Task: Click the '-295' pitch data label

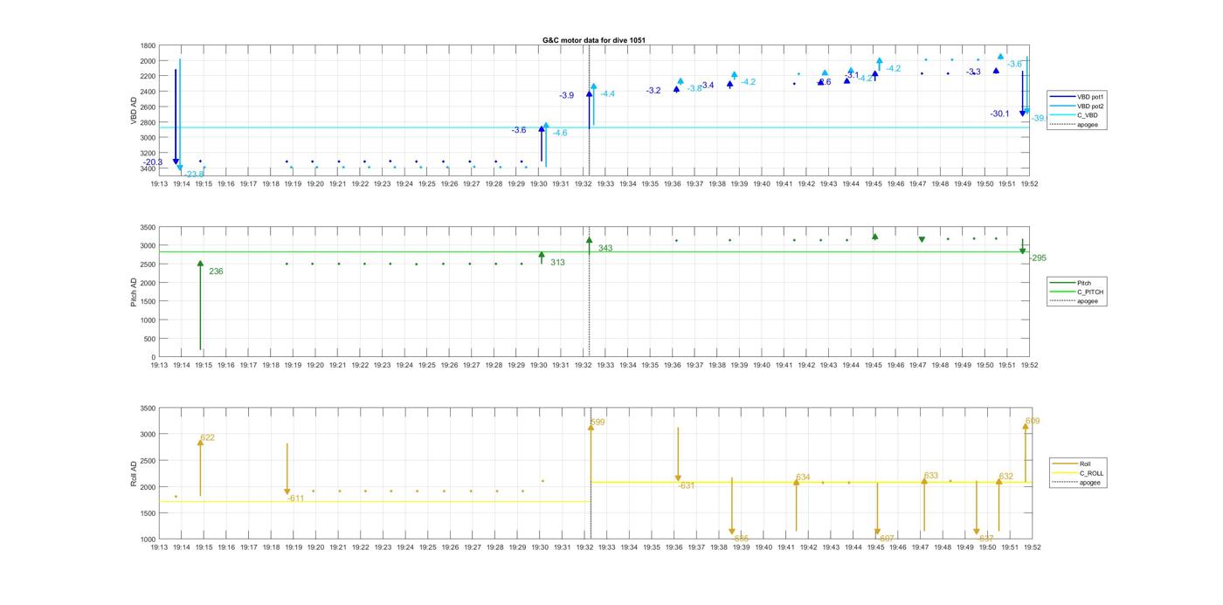Action: [x=1038, y=258]
